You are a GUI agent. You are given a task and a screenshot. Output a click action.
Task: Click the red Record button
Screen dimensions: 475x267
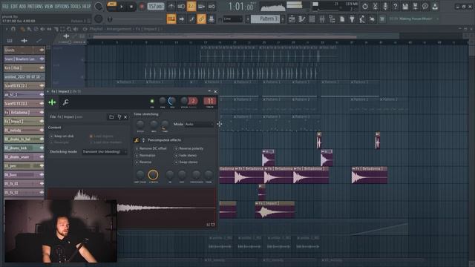tap(141, 7)
